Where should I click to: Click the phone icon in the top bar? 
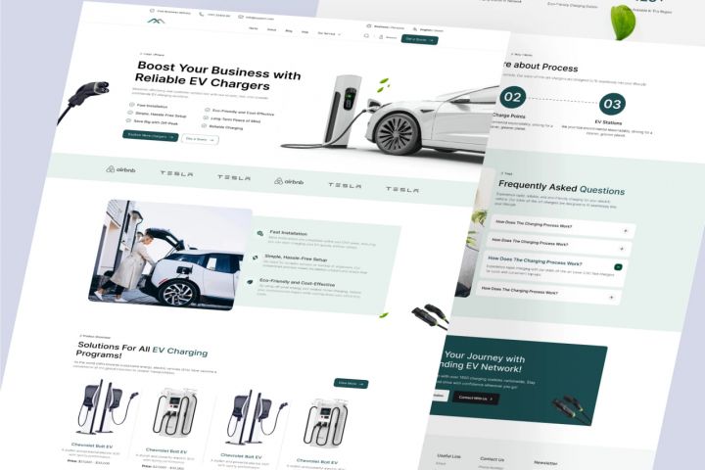[201, 15]
